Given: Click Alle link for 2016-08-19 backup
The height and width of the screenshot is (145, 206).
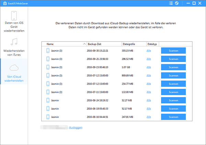Looking at the screenshot, I should click(149, 108).
